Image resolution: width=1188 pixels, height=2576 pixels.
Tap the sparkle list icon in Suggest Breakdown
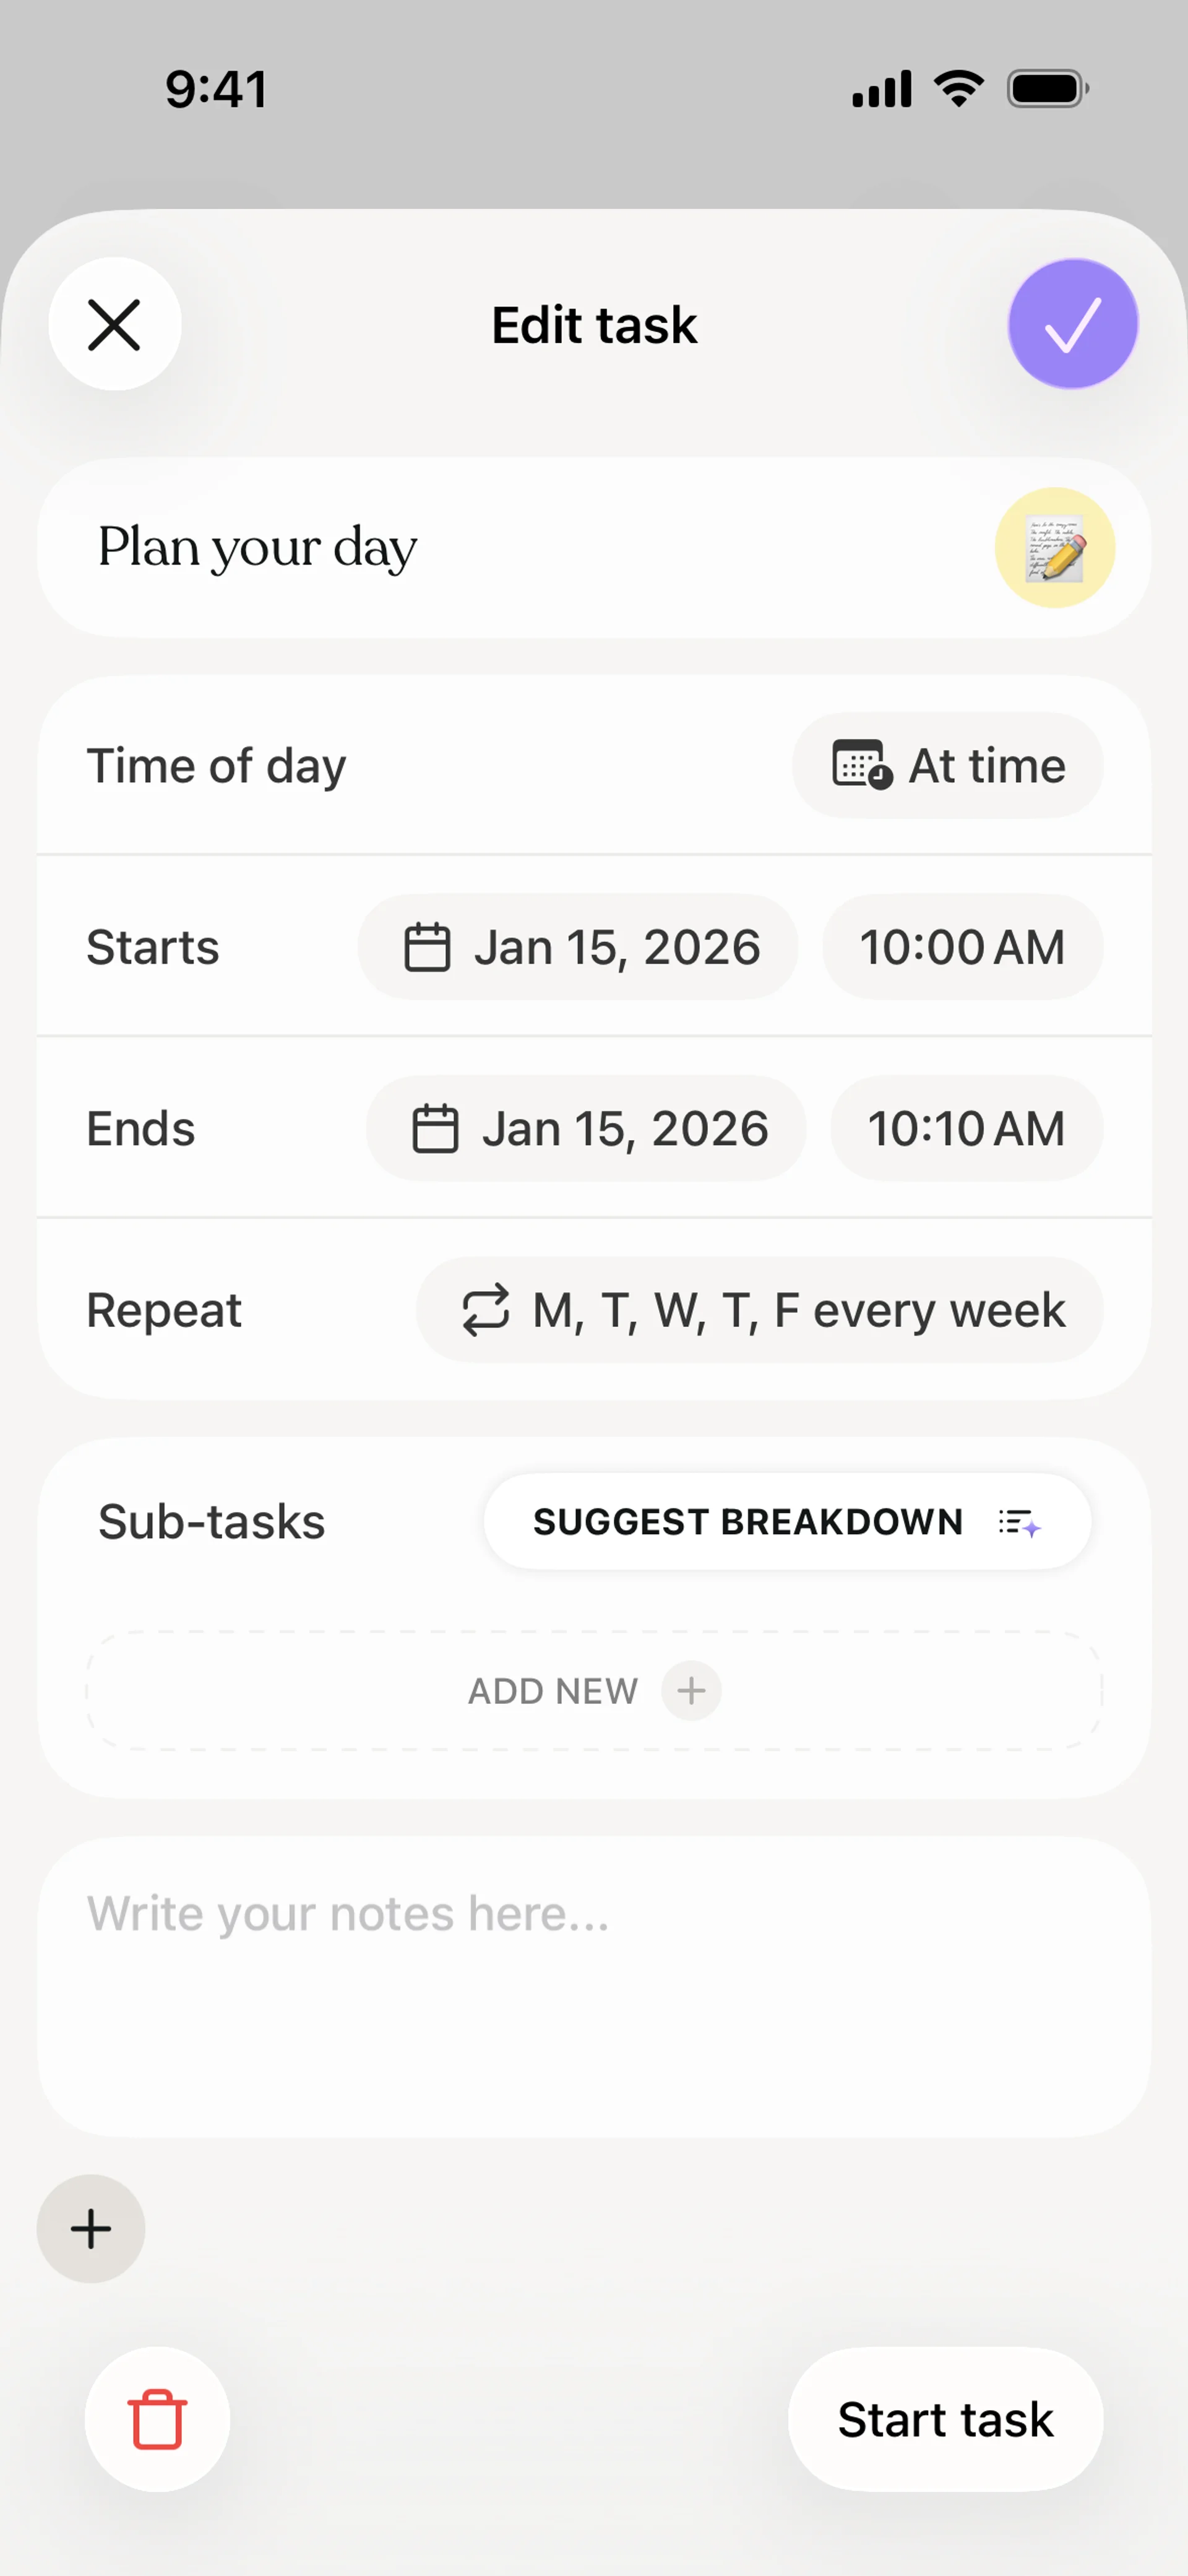coord(1019,1523)
